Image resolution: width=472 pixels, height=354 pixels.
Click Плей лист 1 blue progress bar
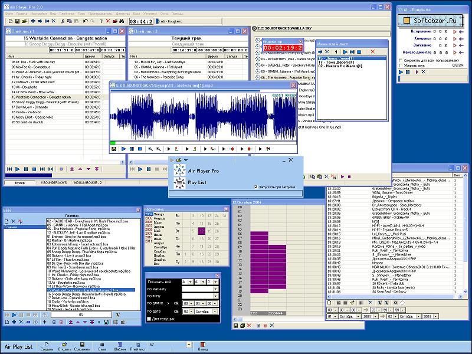click(28, 175)
